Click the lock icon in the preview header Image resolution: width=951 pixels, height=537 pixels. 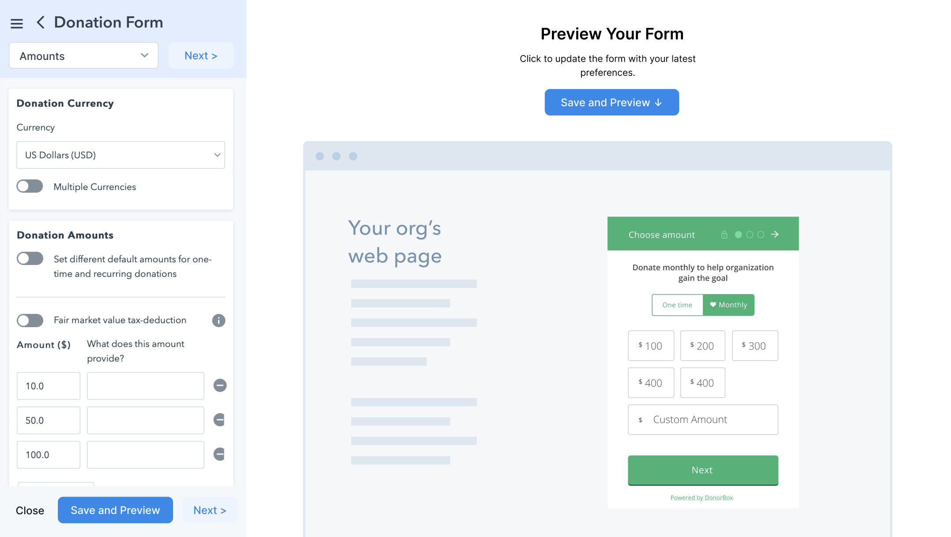click(724, 235)
